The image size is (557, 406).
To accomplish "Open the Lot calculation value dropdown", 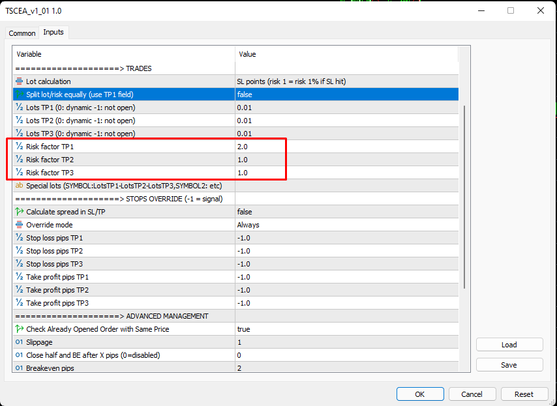I will [x=347, y=81].
